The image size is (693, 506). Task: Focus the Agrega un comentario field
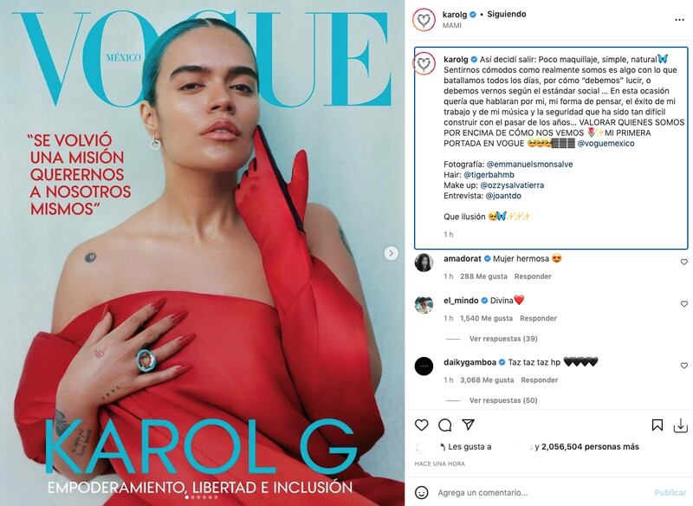click(x=539, y=492)
